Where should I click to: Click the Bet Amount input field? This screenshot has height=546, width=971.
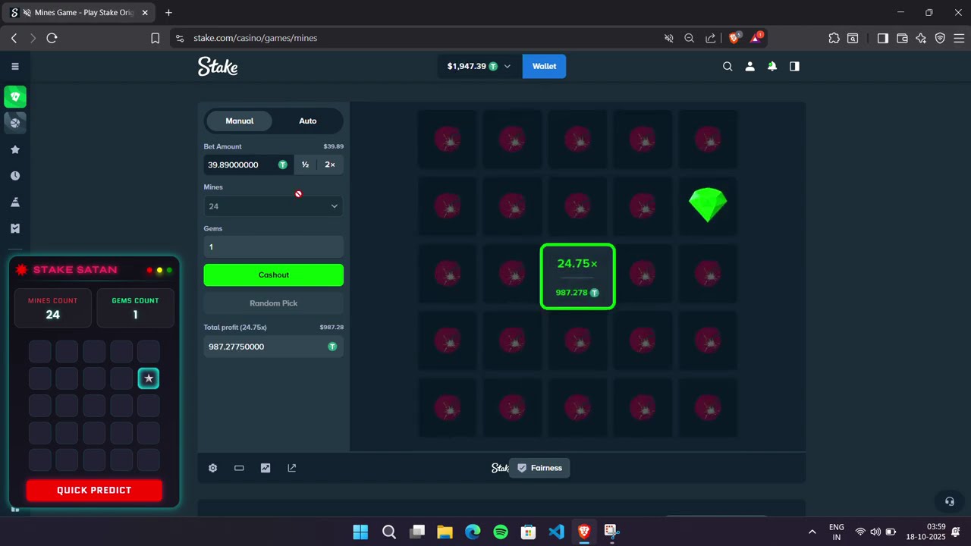click(247, 165)
